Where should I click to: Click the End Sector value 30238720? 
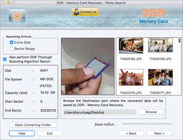(48, 110)
